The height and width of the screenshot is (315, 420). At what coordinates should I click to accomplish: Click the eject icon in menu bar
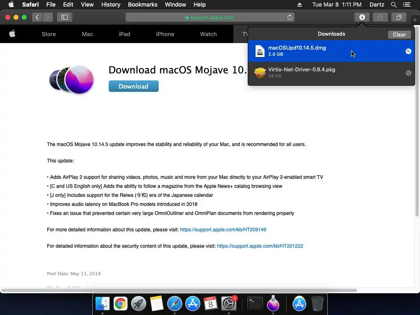299,5
